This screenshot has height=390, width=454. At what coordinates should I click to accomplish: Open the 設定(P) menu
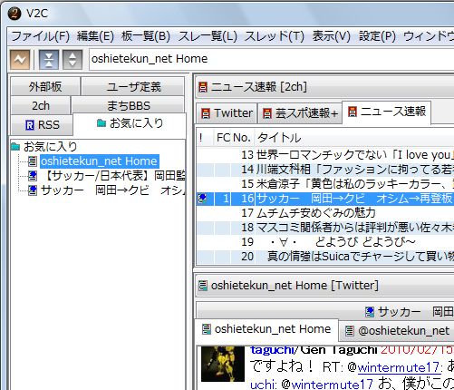pos(377,36)
